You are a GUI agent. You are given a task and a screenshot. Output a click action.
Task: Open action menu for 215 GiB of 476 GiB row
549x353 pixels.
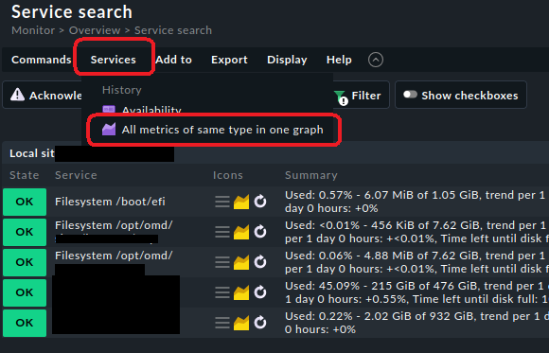pyautogui.click(x=222, y=292)
